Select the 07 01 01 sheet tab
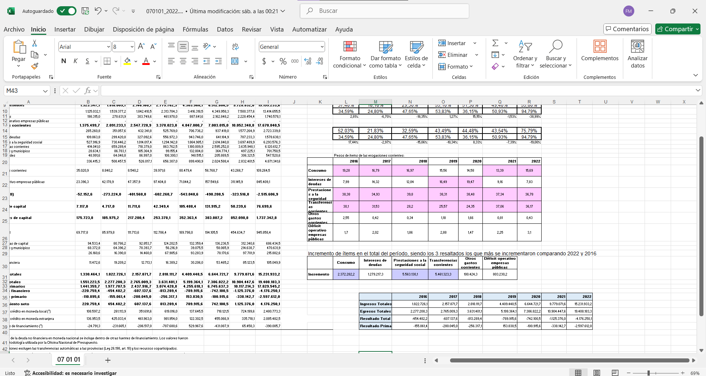 69,359
